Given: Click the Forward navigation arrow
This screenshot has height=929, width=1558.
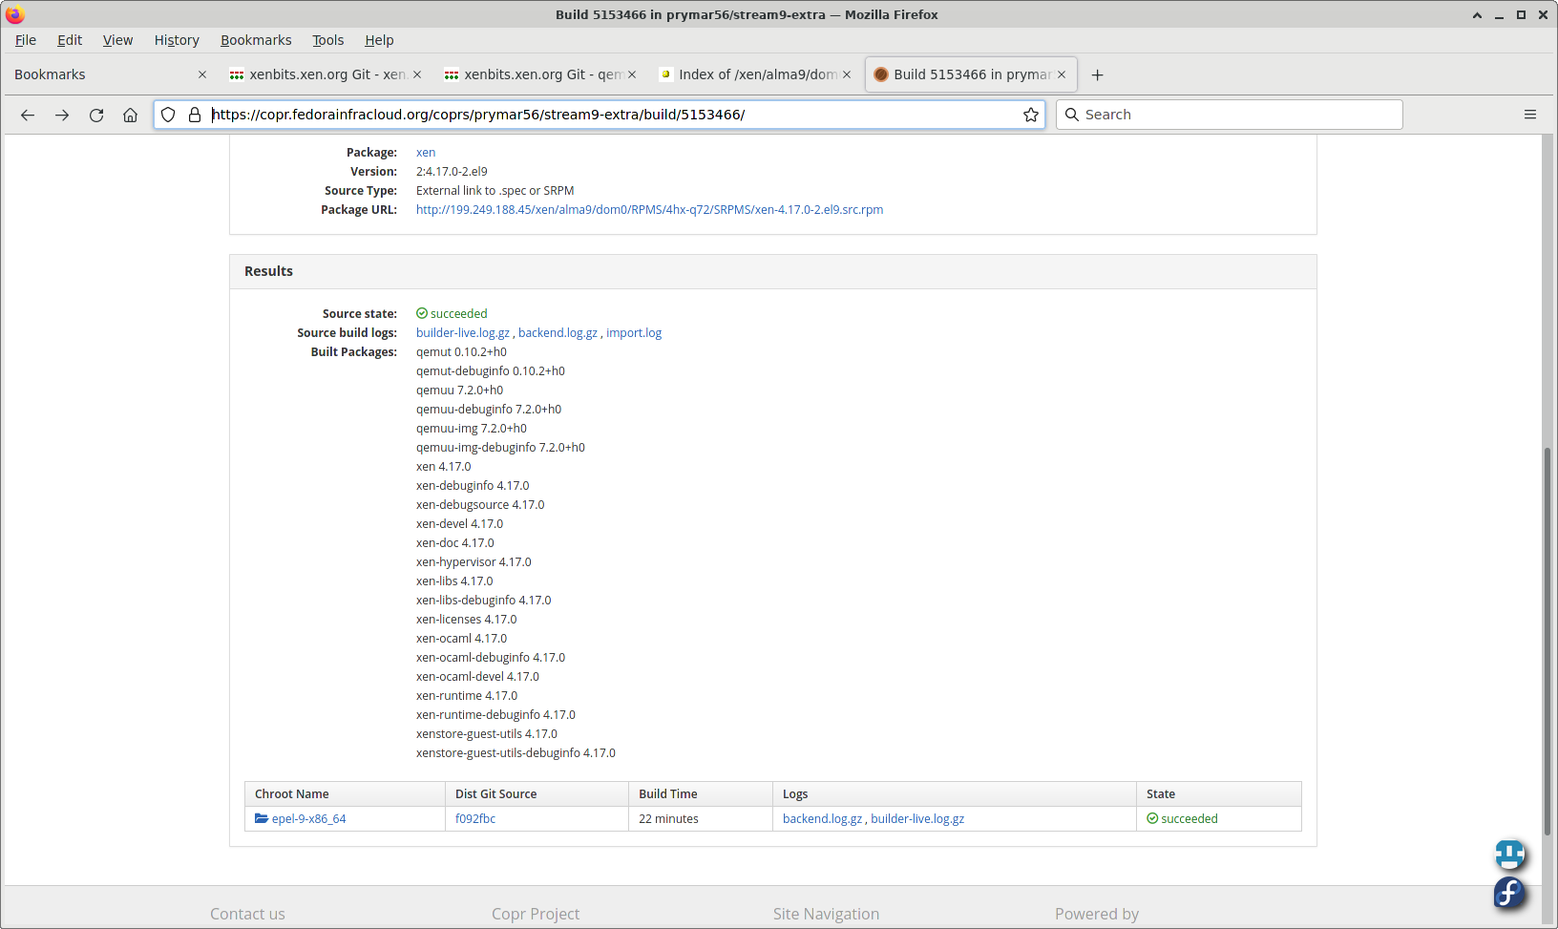Looking at the screenshot, I should [x=62, y=115].
